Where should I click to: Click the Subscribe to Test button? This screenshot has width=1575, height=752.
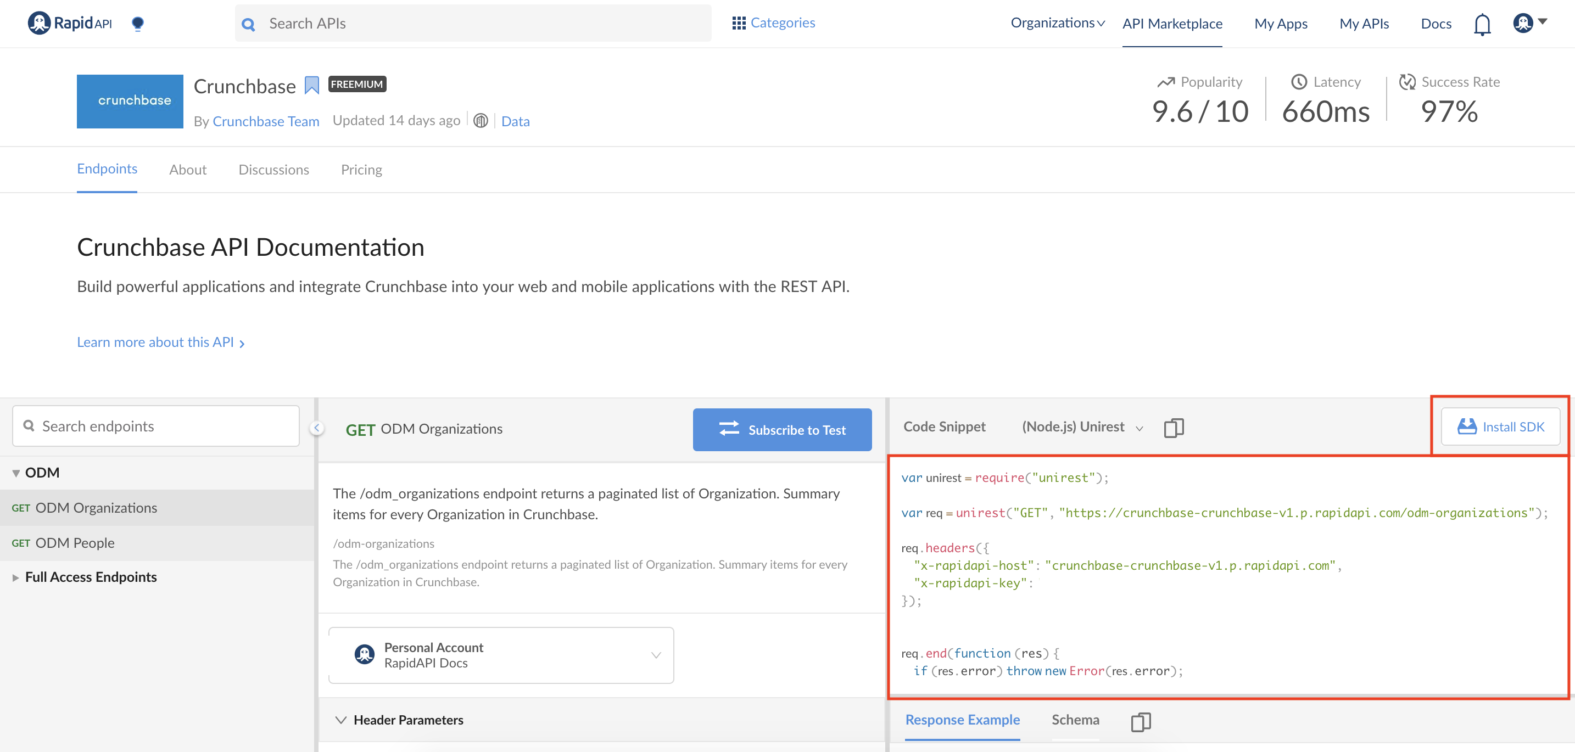(x=781, y=430)
